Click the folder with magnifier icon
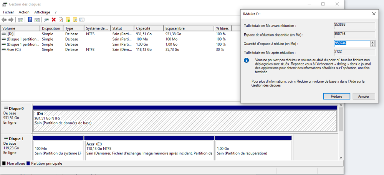This screenshot has height=175, width=384. coord(75,20)
